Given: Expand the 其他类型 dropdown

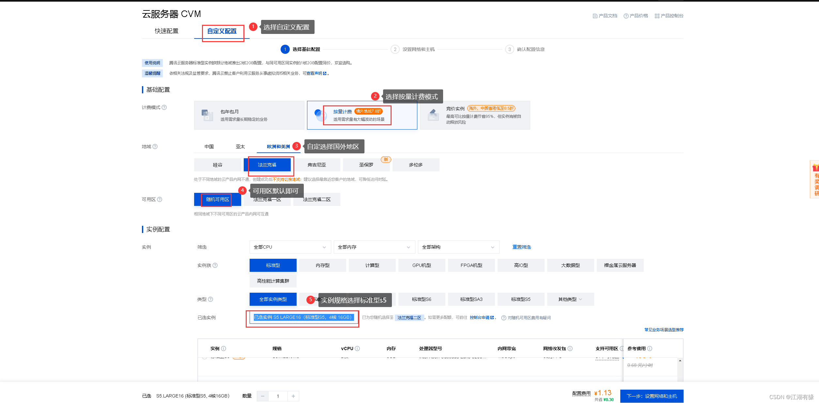Looking at the screenshot, I should point(570,299).
